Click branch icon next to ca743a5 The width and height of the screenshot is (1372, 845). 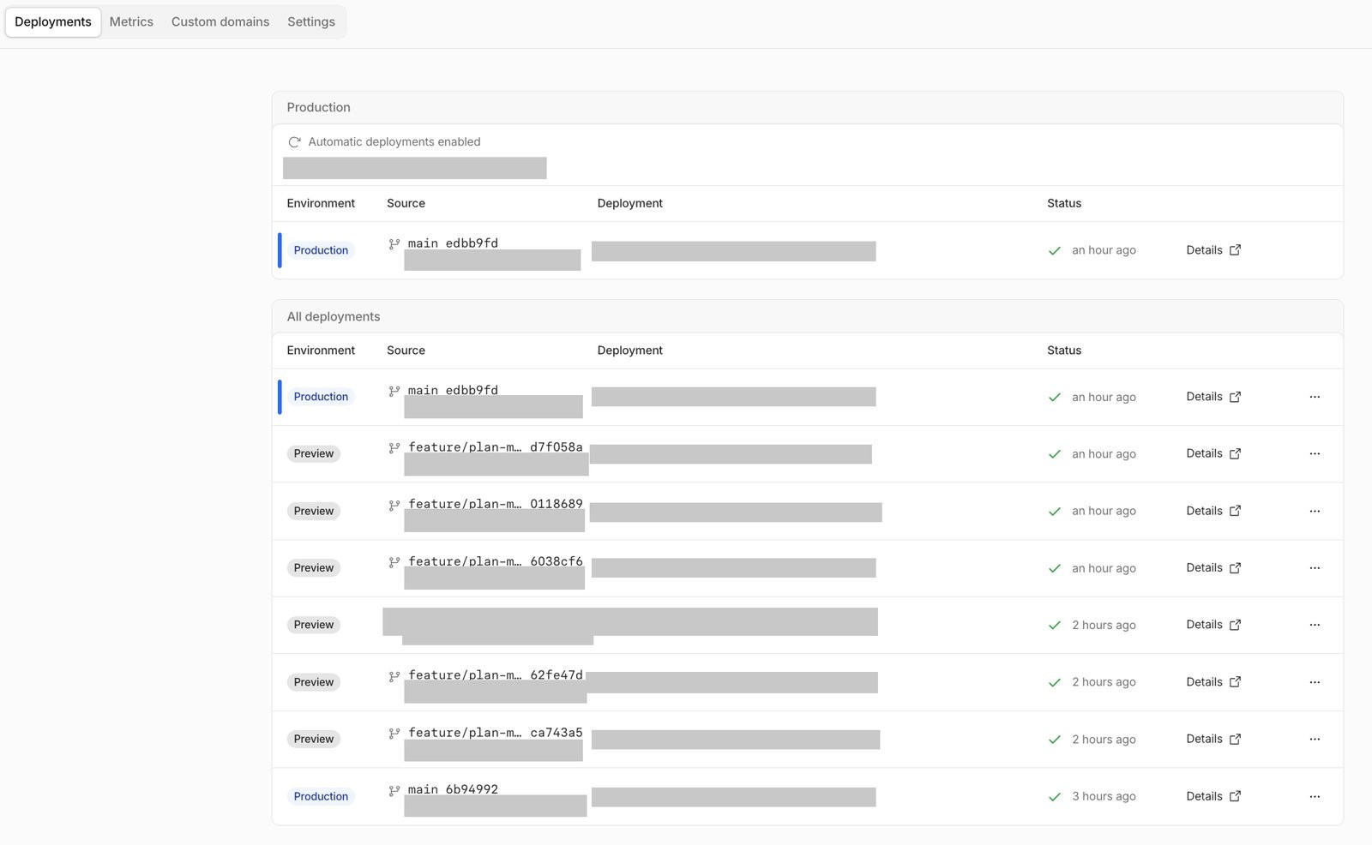click(x=394, y=734)
